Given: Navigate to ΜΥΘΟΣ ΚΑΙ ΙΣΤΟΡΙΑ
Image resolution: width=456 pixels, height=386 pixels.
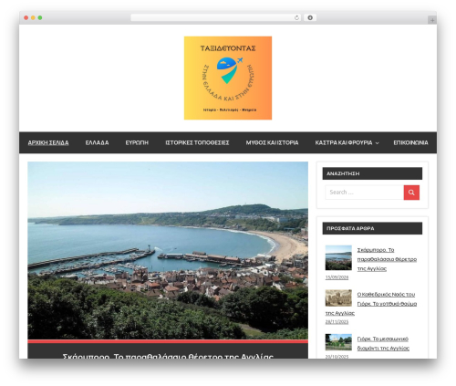Looking at the screenshot, I should click(x=272, y=142).
